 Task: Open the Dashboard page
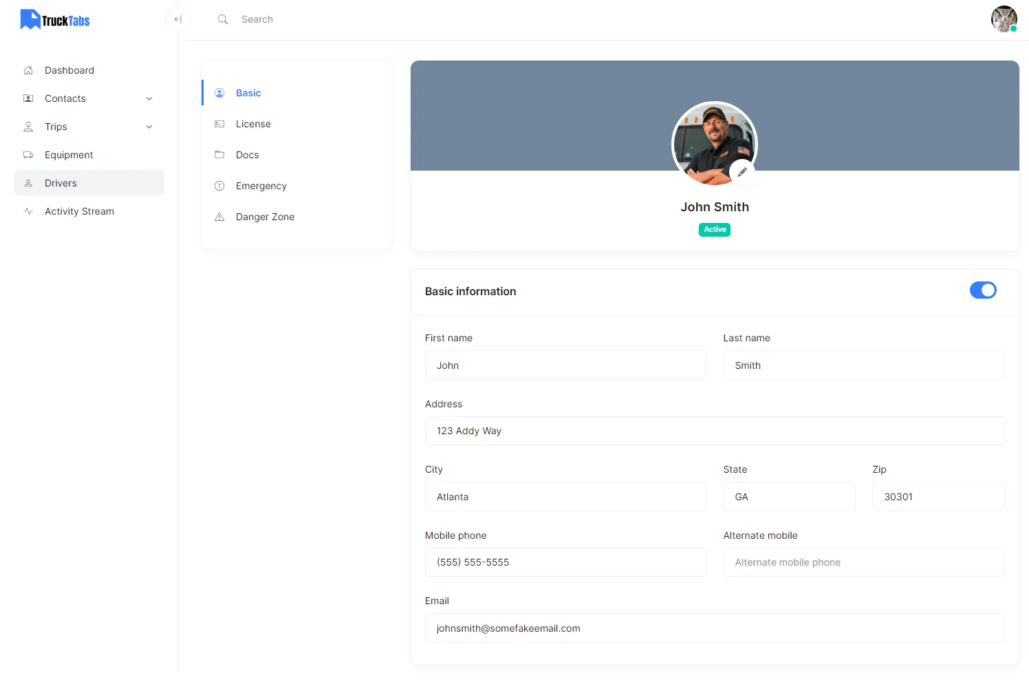(x=89, y=70)
